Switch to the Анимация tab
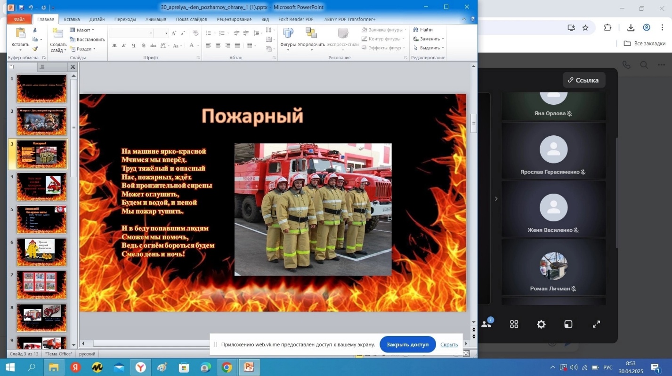The image size is (672, 376). click(x=156, y=19)
